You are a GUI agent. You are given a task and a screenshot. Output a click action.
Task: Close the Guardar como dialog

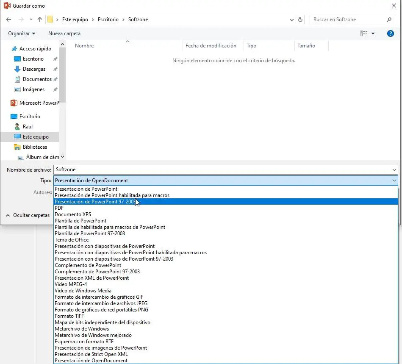pos(394,6)
